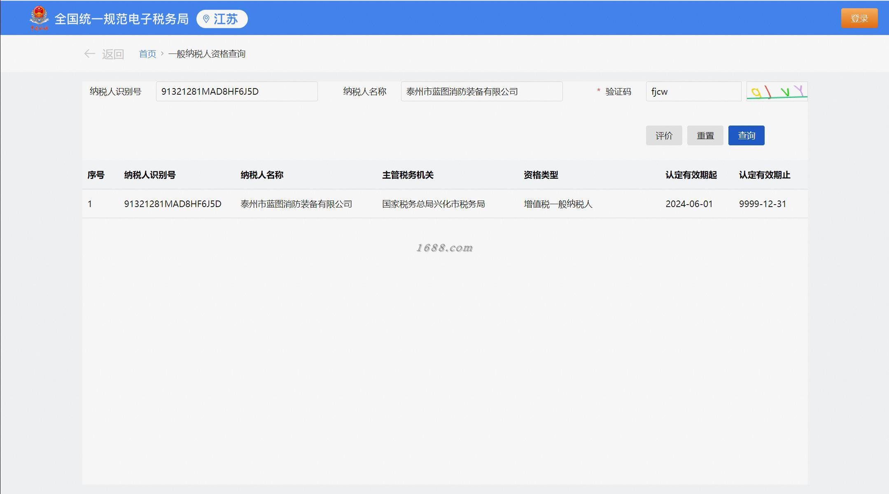Refresh the captcha verification image

pos(777,91)
